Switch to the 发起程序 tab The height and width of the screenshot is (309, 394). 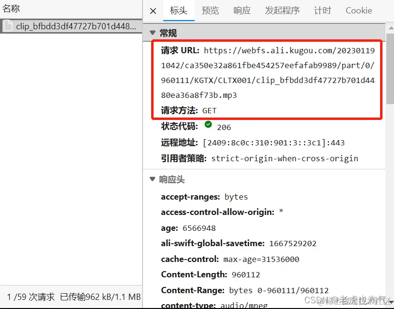(x=282, y=11)
